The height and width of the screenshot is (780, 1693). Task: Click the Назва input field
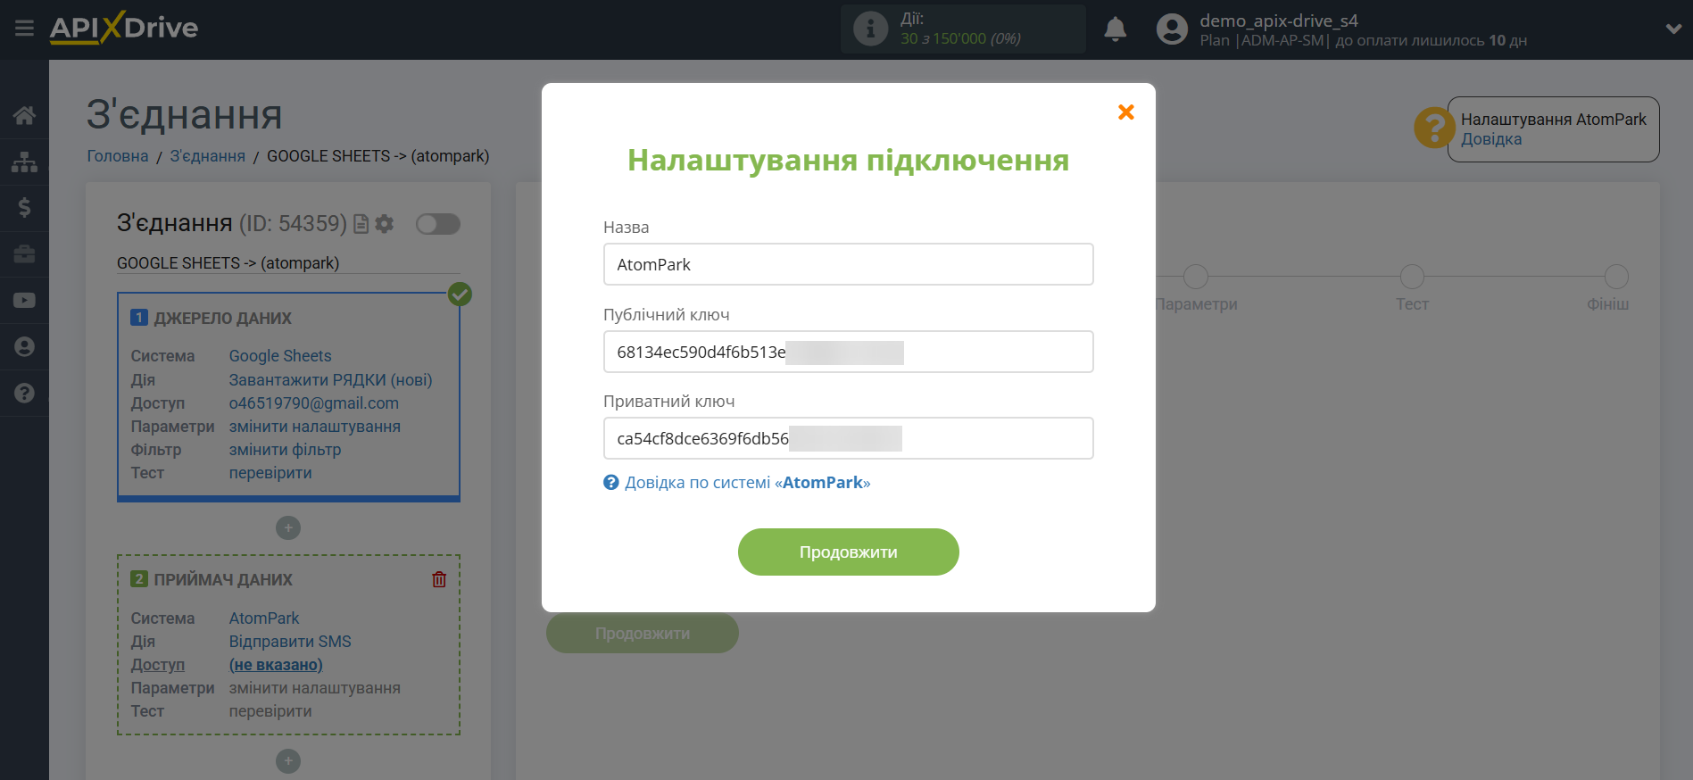click(x=848, y=264)
